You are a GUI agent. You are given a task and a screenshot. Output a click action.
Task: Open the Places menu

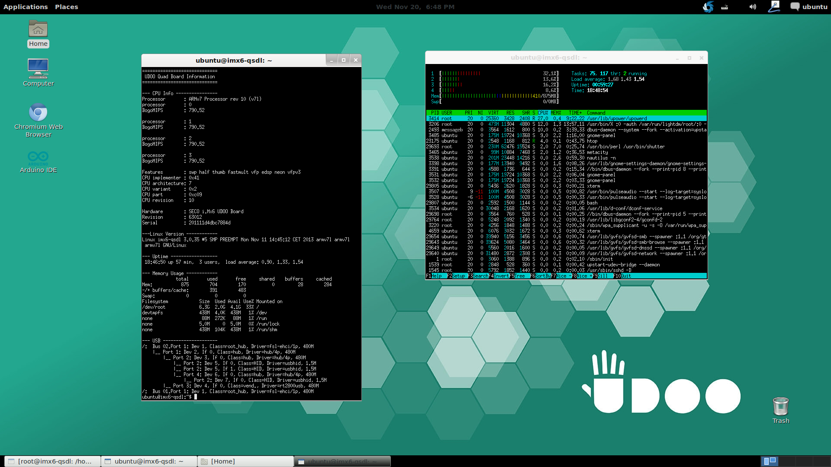66,7
